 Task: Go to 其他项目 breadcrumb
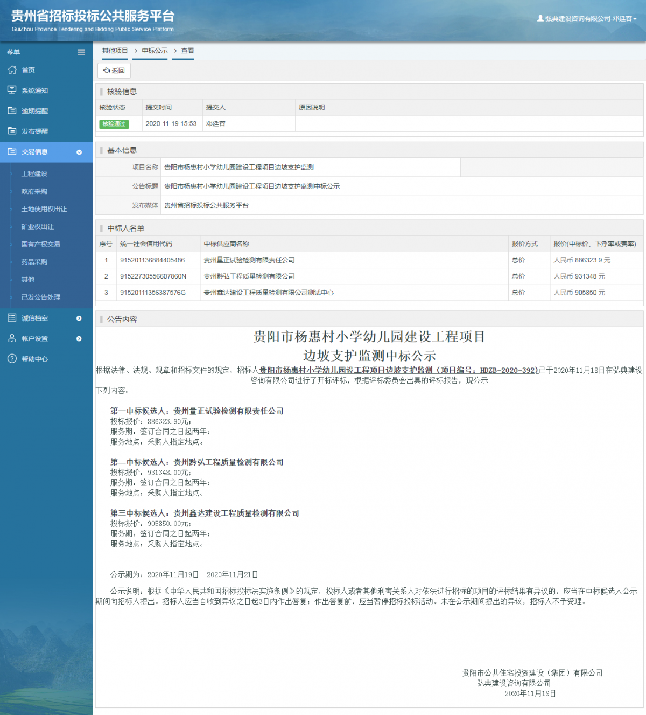(115, 51)
